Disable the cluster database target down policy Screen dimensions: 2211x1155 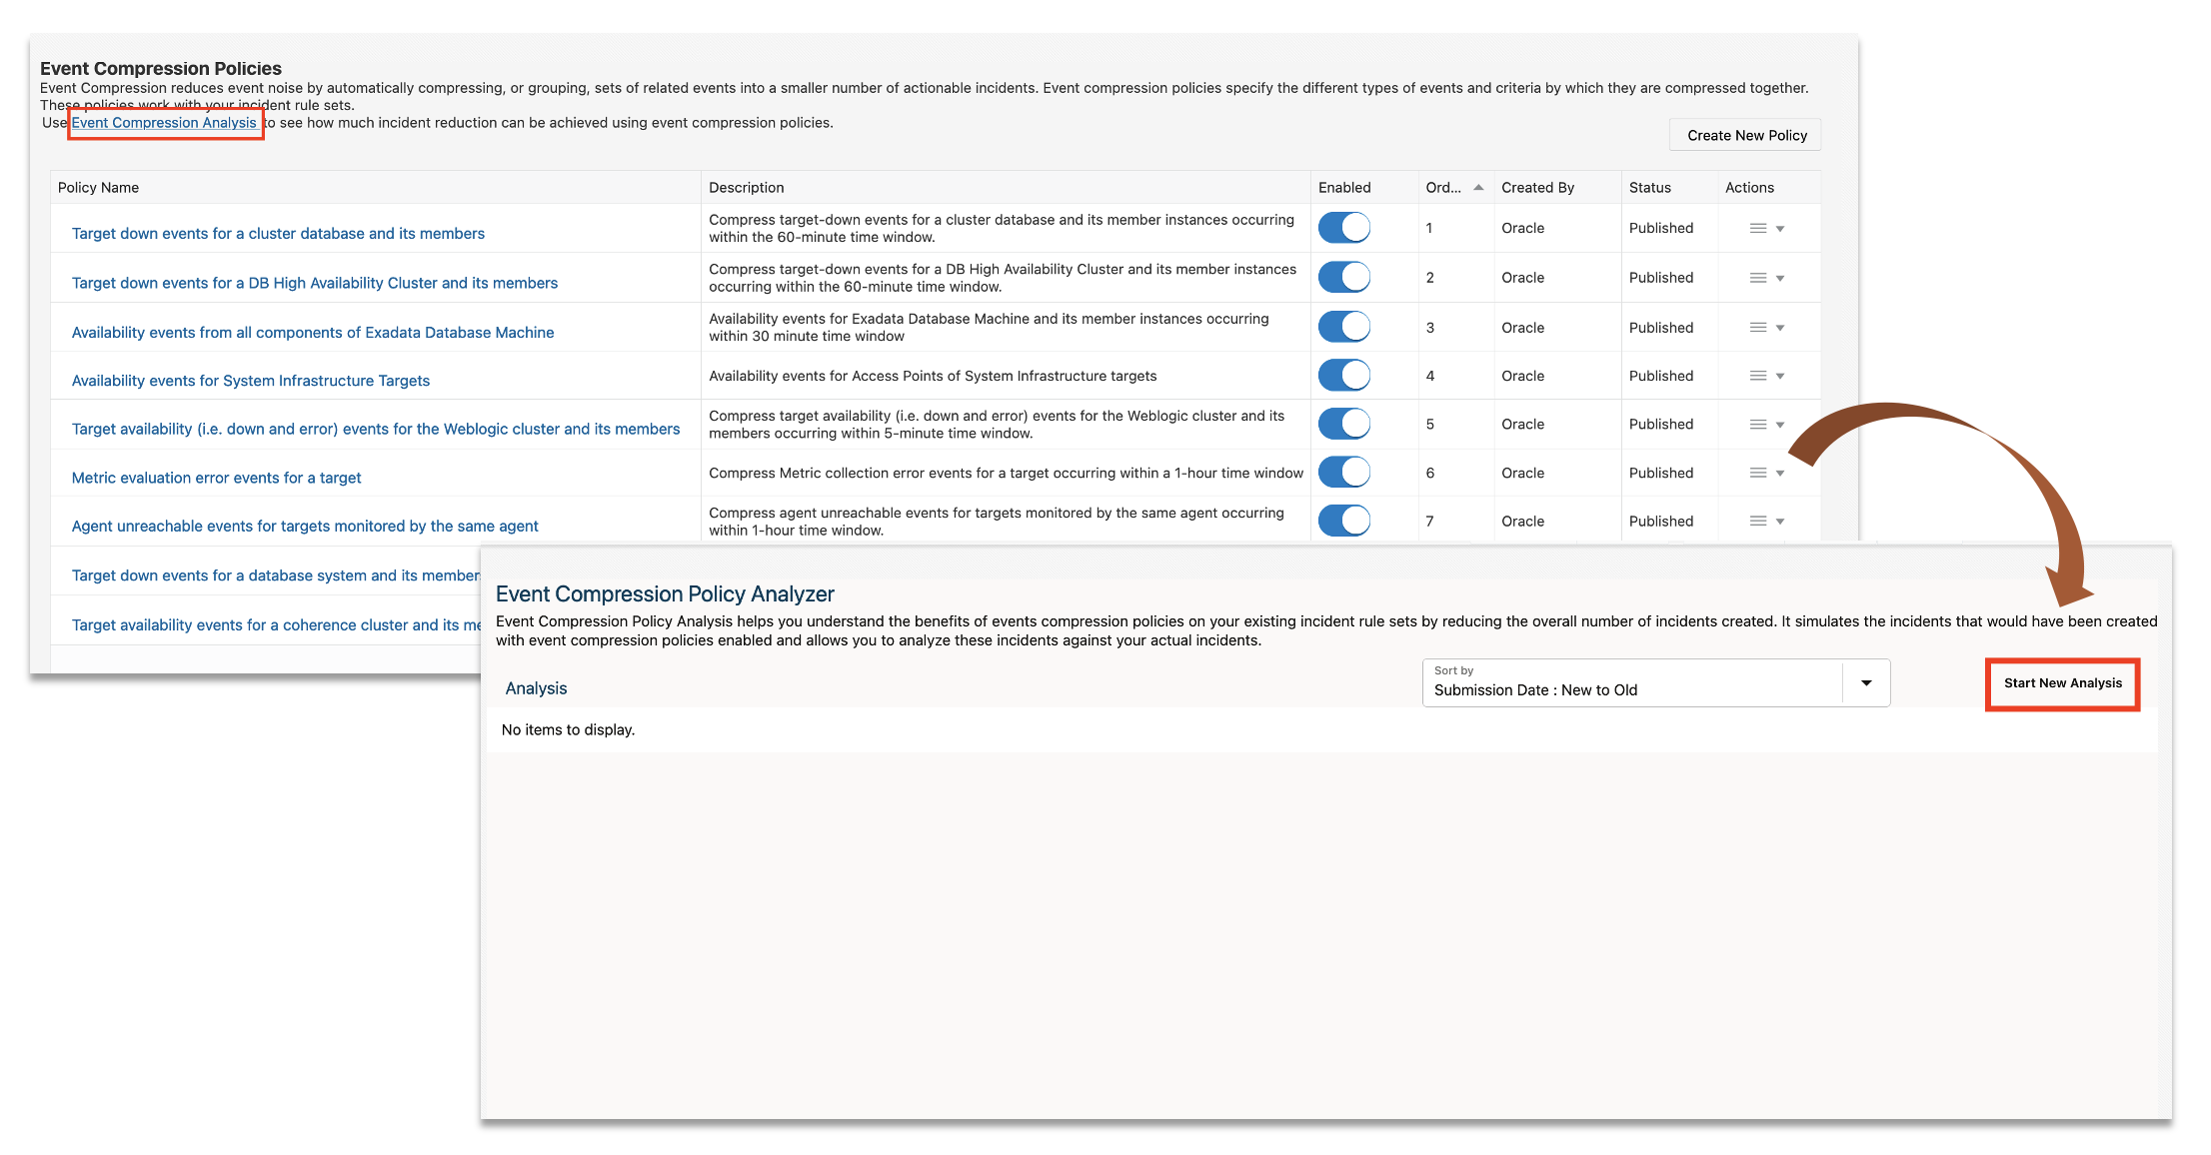click(1343, 228)
